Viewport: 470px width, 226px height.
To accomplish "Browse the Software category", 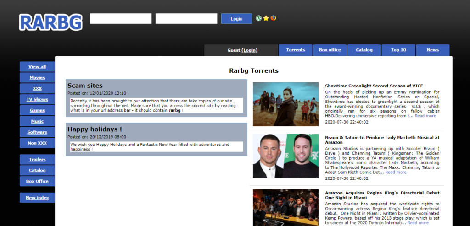I will coord(37,132).
